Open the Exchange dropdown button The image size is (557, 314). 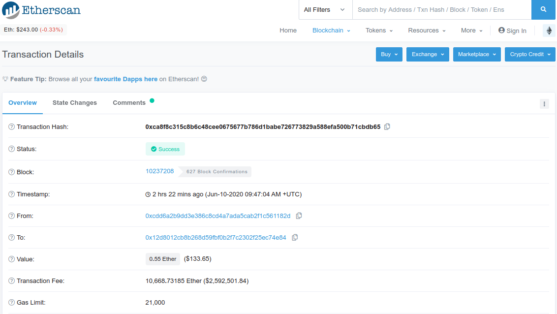tap(428, 54)
